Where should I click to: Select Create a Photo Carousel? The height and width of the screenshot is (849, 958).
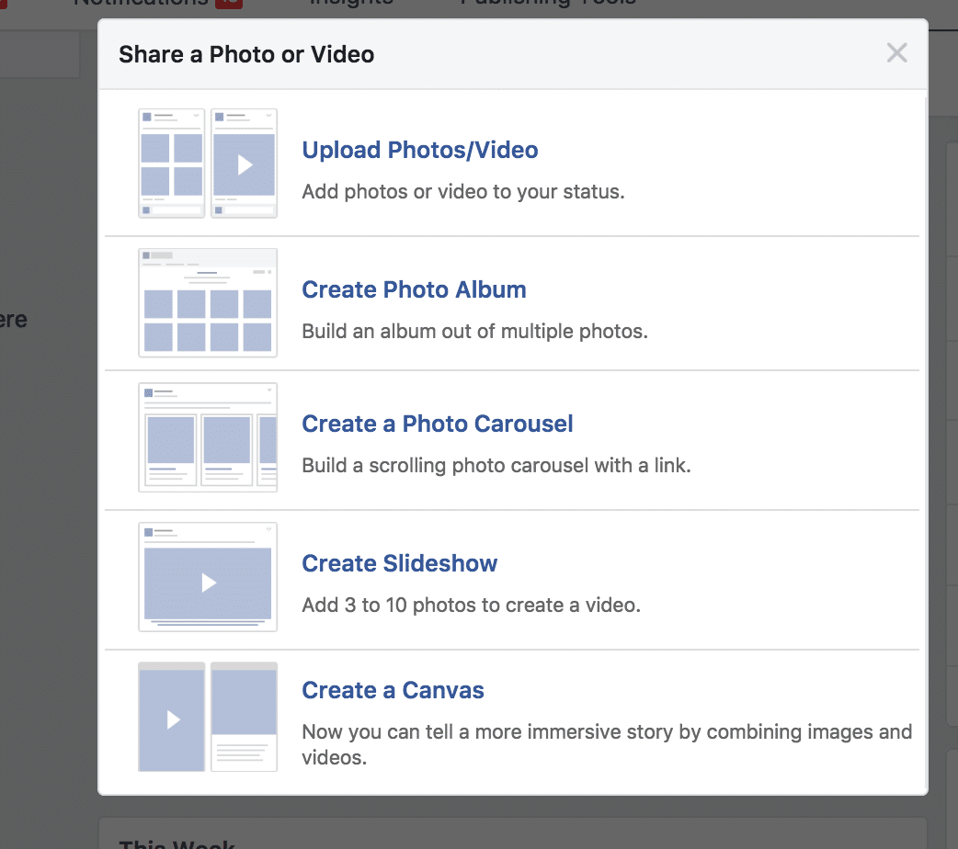coord(437,424)
